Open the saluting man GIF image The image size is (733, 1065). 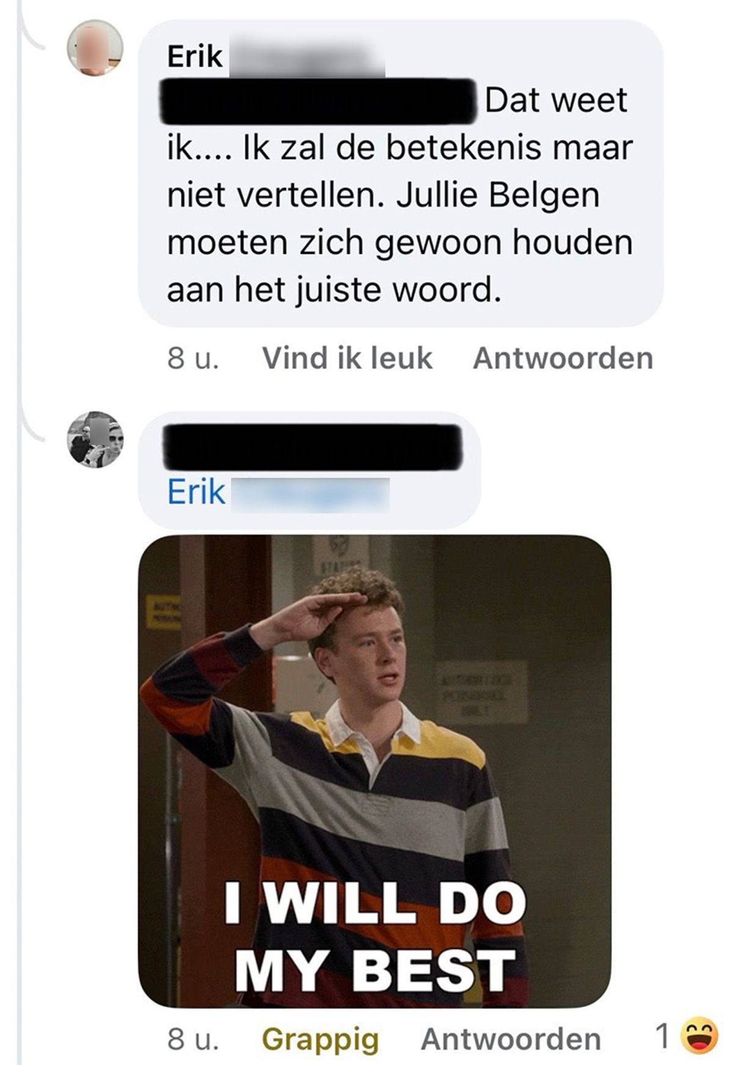coord(374,771)
